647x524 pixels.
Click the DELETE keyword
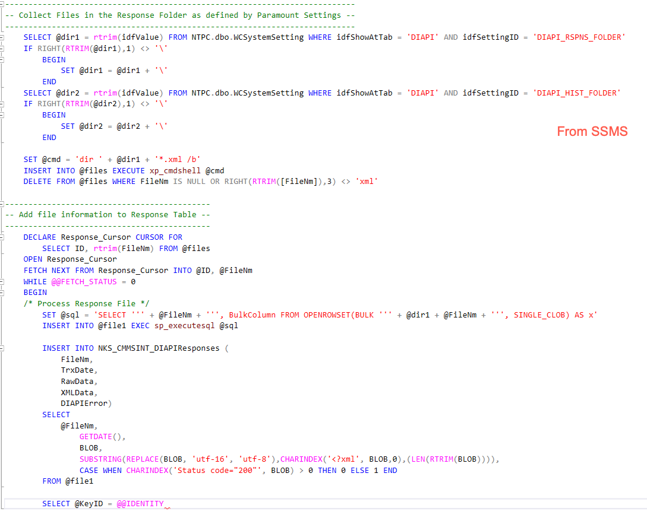click(x=37, y=182)
